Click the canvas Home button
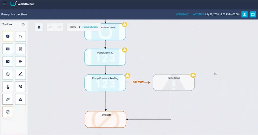This screenshot has height=135, width=258. (x=39, y=27)
